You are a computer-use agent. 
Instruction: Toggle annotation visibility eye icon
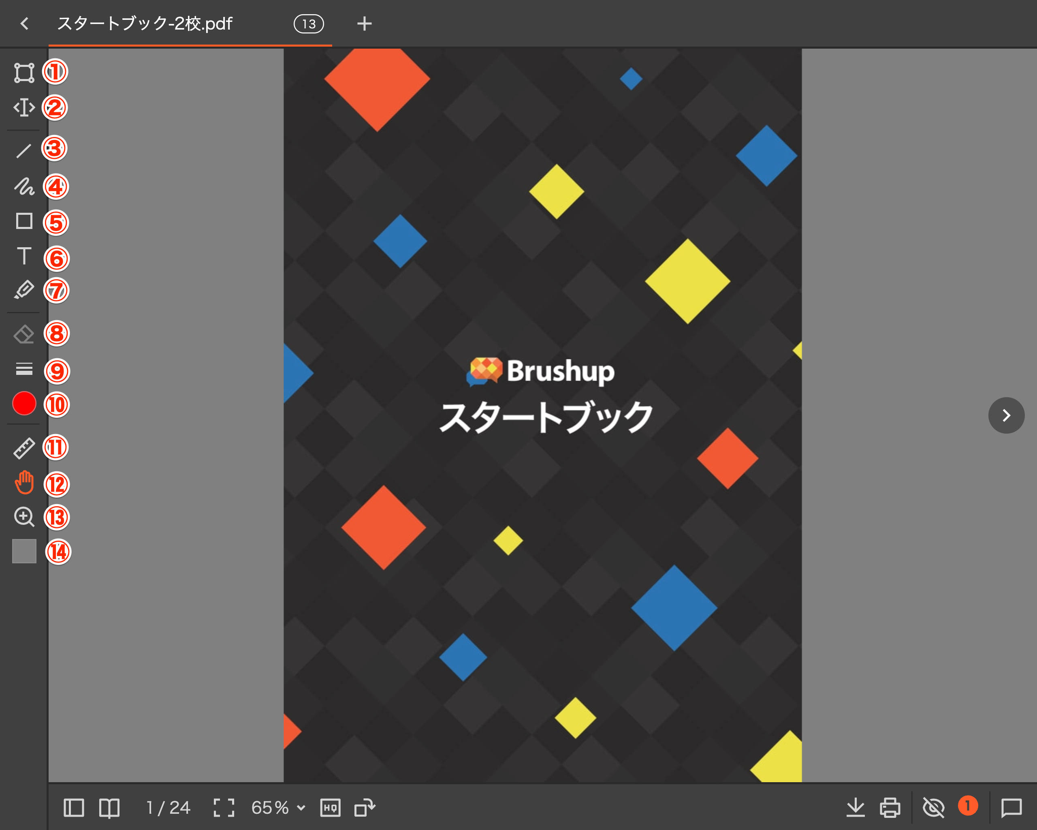coord(934,808)
